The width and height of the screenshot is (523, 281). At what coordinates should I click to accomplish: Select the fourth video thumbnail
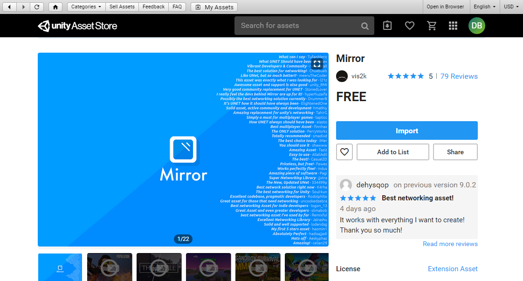(208, 267)
